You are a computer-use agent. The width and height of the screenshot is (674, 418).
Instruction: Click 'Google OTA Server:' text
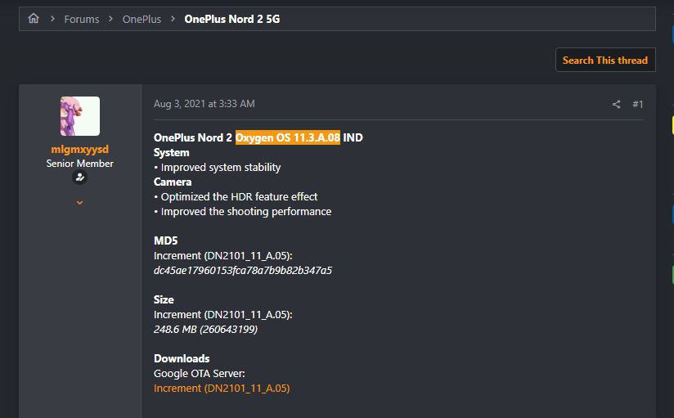[200, 373]
